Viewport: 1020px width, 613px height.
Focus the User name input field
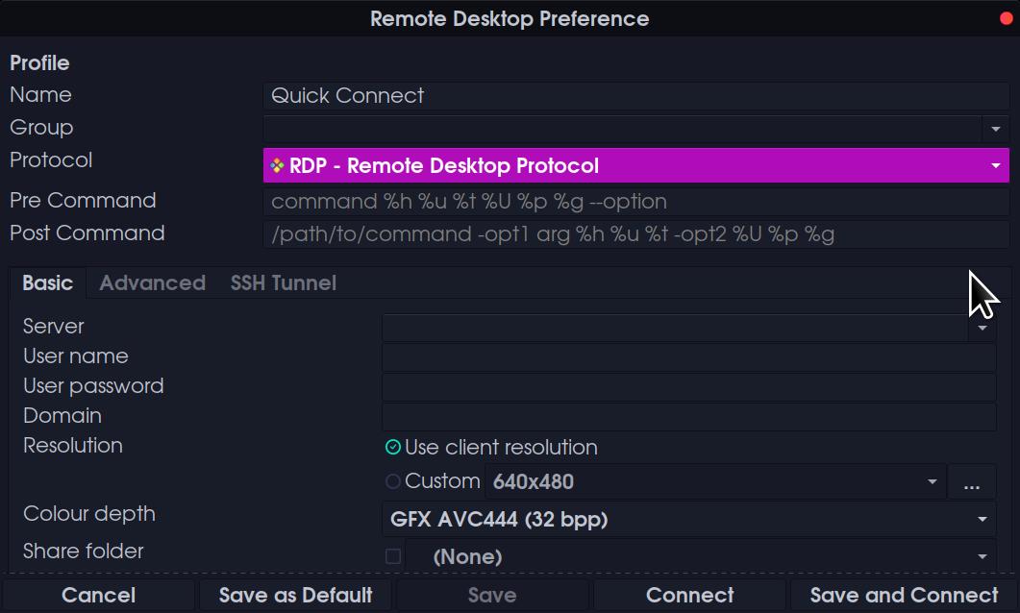coord(688,358)
